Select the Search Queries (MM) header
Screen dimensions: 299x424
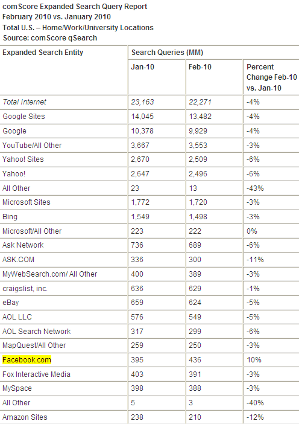[x=167, y=52]
